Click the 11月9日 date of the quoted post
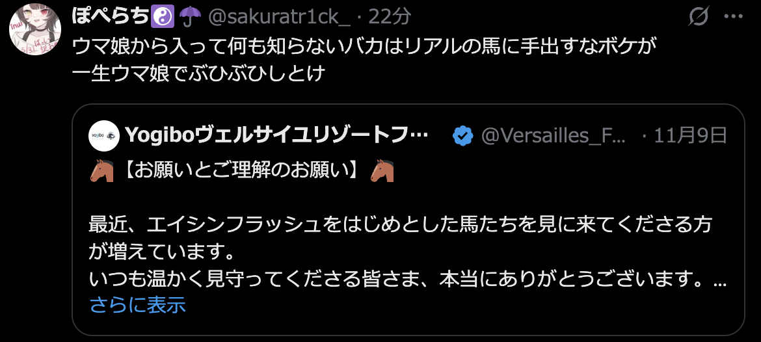The width and height of the screenshot is (761, 342). (x=691, y=137)
